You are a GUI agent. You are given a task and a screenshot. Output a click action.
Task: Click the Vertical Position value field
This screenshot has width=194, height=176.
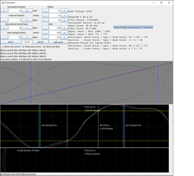[15, 20]
